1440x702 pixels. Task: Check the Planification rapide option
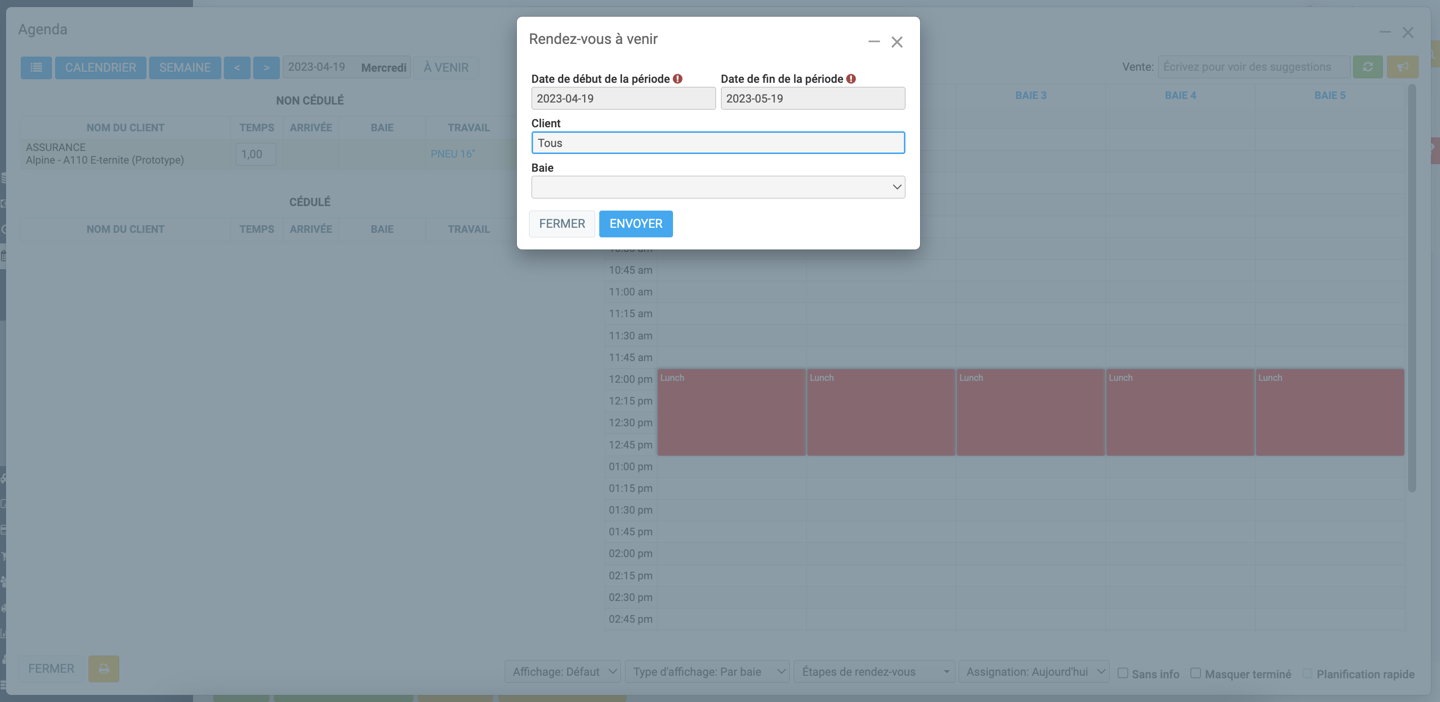click(x=1307, y=673)
